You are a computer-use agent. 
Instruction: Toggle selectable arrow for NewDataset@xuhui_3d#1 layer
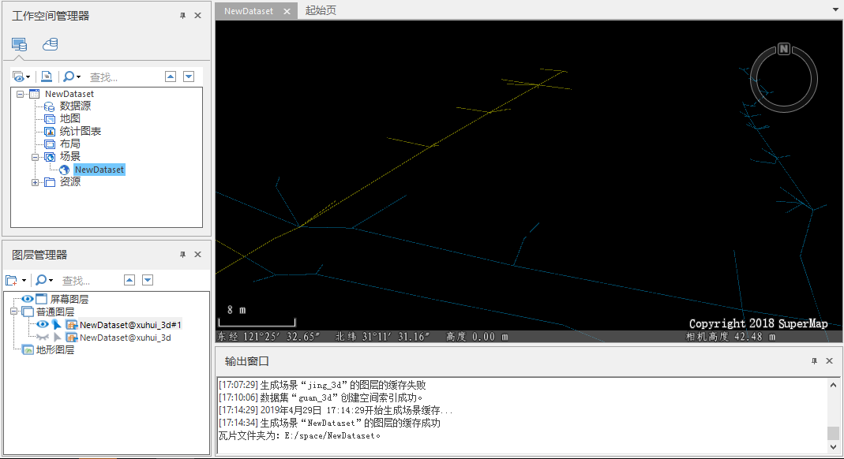57,325
